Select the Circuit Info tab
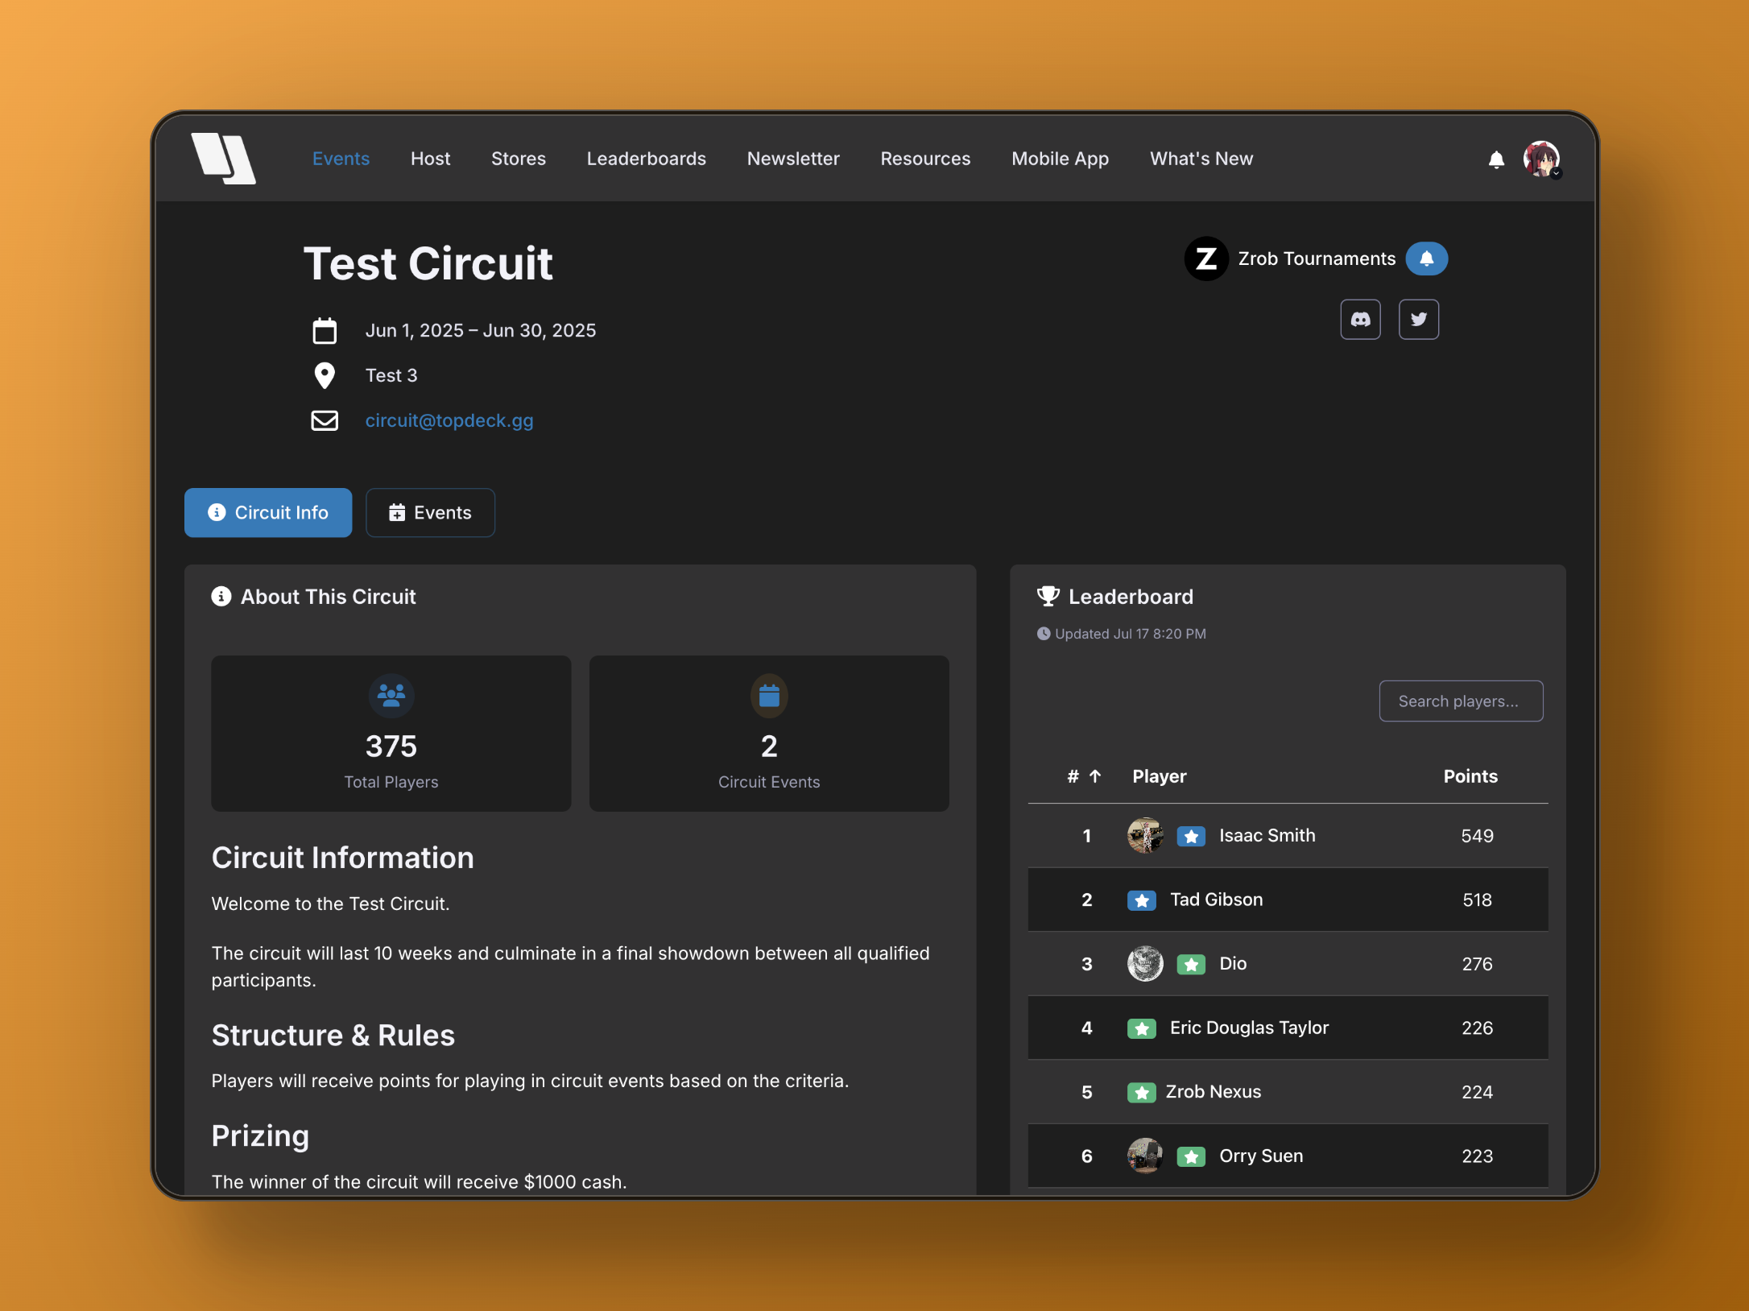1749x1311 pixels. pyautogui.click(x=268, y=513)
